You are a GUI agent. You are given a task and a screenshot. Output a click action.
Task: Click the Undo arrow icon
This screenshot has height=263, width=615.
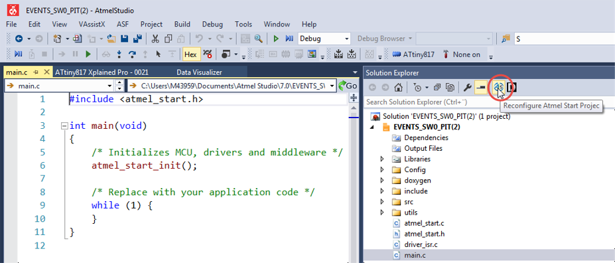(199, 39)
